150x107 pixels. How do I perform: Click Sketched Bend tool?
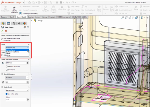point(88,10)
